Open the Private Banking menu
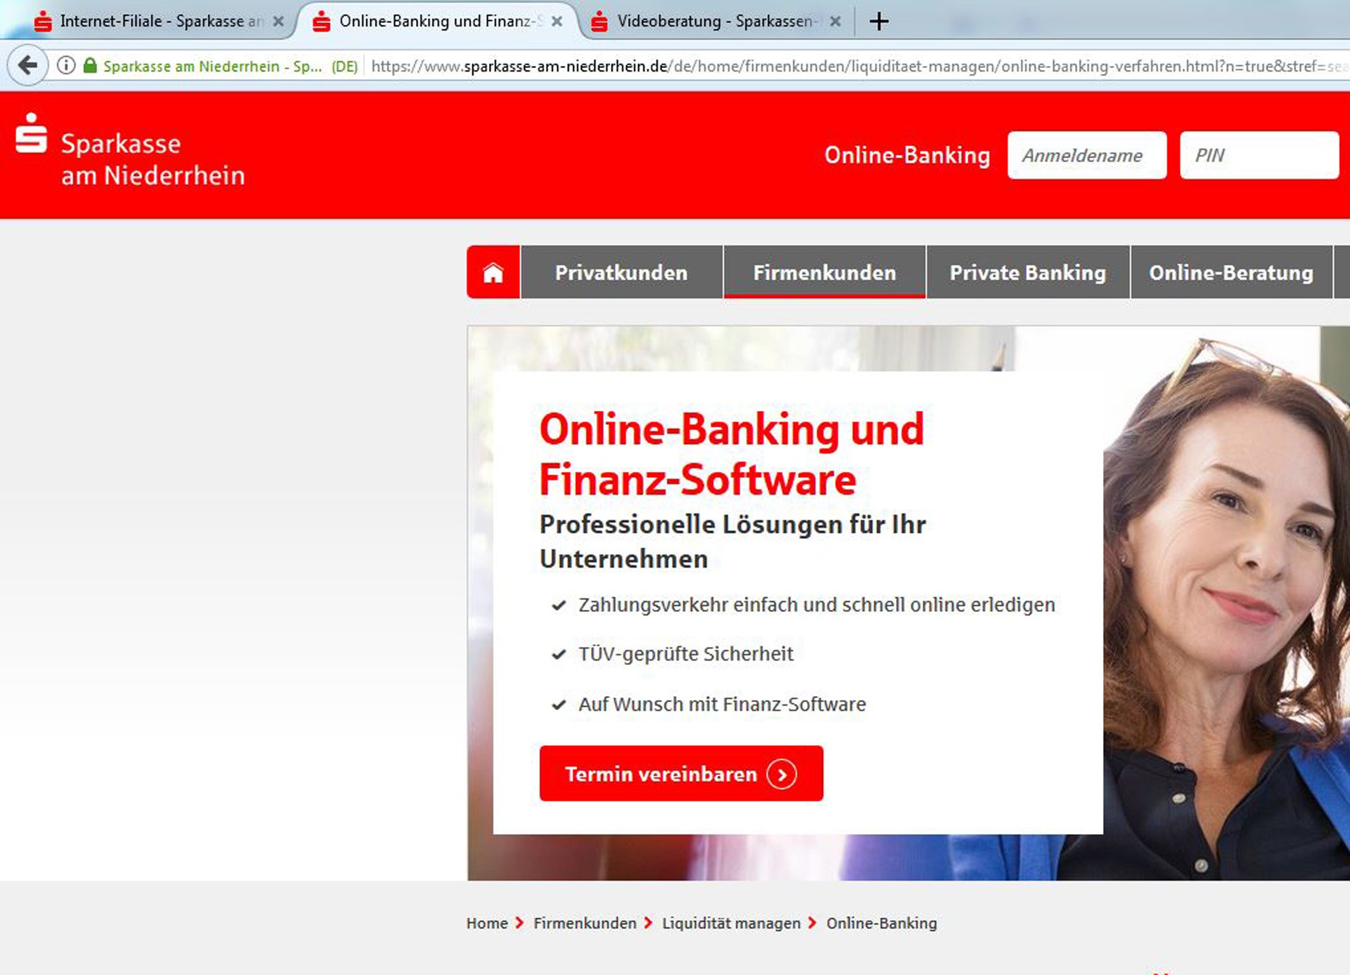The image size is (1350, 975). pyautogui.click(x=1027, y=272)
